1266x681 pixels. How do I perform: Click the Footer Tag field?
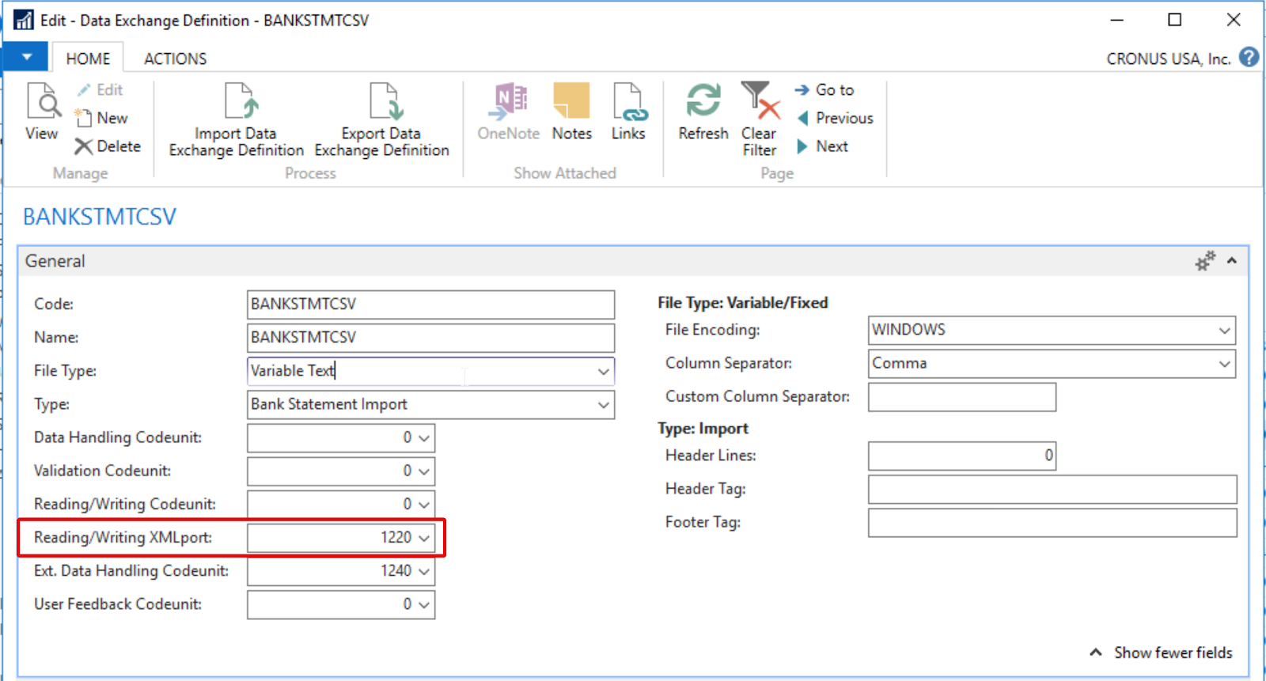(1052, 522)
